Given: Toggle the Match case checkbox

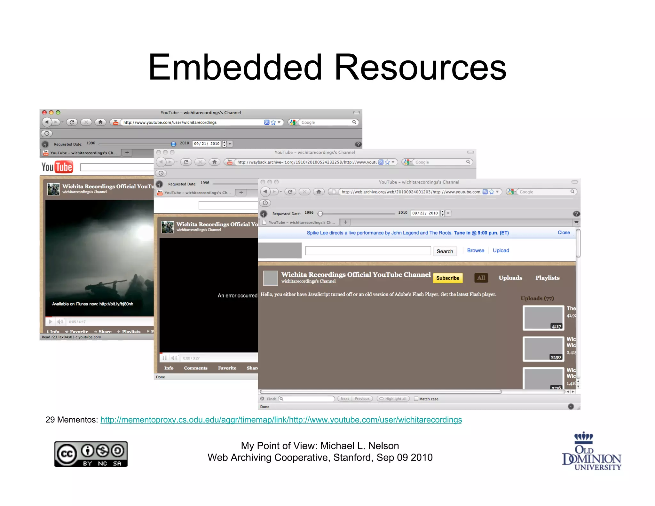Looking at the screenshot, I should tap(416, 399).
